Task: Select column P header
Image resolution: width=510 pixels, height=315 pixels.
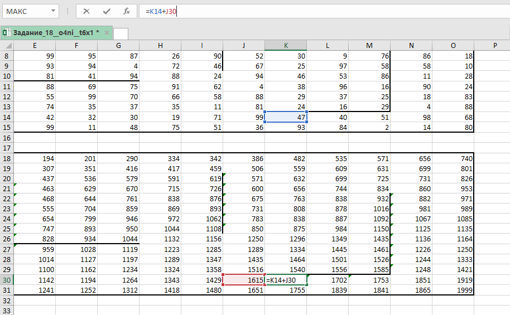Action: pyautogui.click(x=494, y=45)
